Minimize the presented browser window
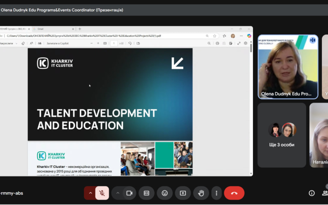Viewport: 328px width, 205px height. click(232, 29)
